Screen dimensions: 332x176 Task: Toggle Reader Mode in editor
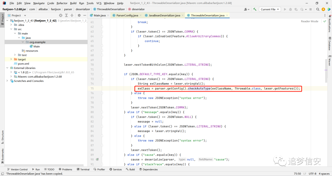[310, 21]
